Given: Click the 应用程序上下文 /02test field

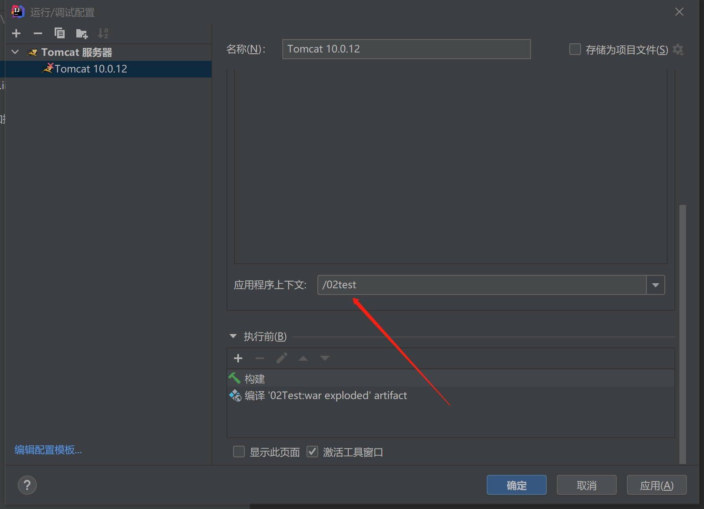Looking at the screenshot, I should click(482, 285).
